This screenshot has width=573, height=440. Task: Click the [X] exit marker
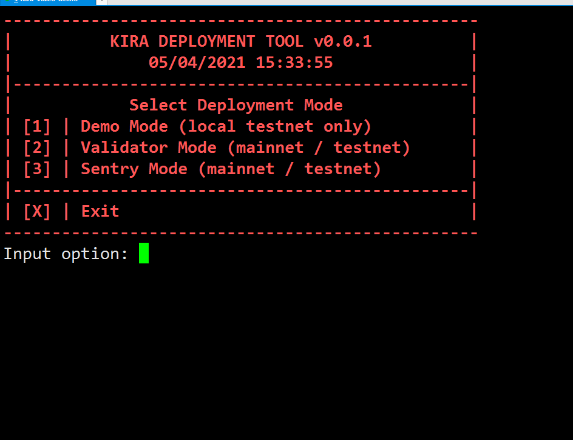[37, 211]
